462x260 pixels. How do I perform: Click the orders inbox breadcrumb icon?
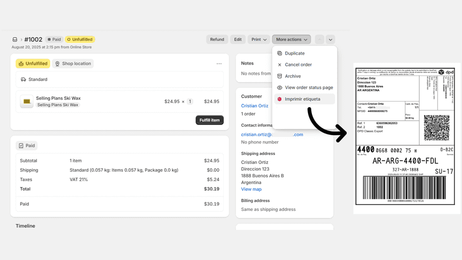(15, 40)
